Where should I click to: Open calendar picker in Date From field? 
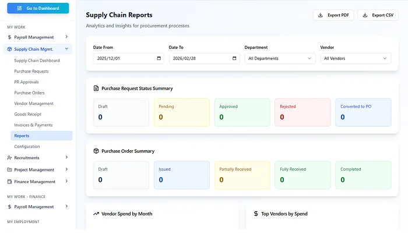coord(159,58)
